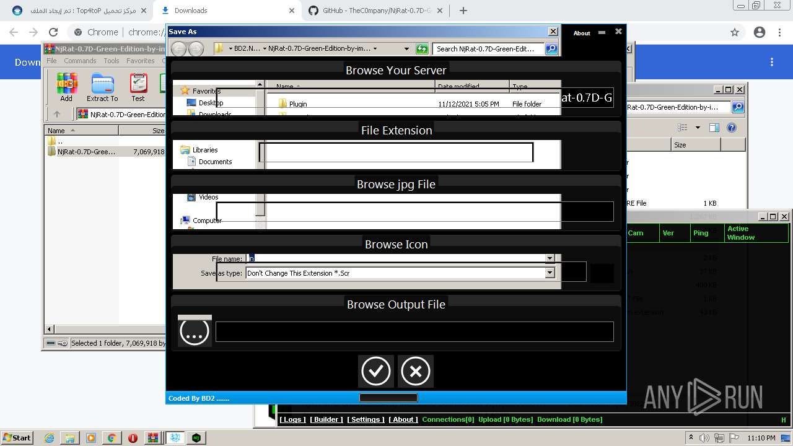Screen dimensions: 793x446
Task: Open Internet Explorer from the taskbar
Action: (50, 438)
